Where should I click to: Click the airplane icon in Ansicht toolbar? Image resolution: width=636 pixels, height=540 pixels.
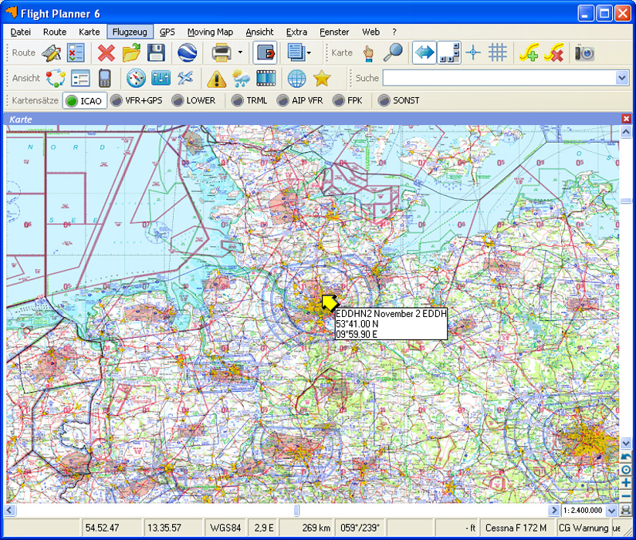[185, 78]
